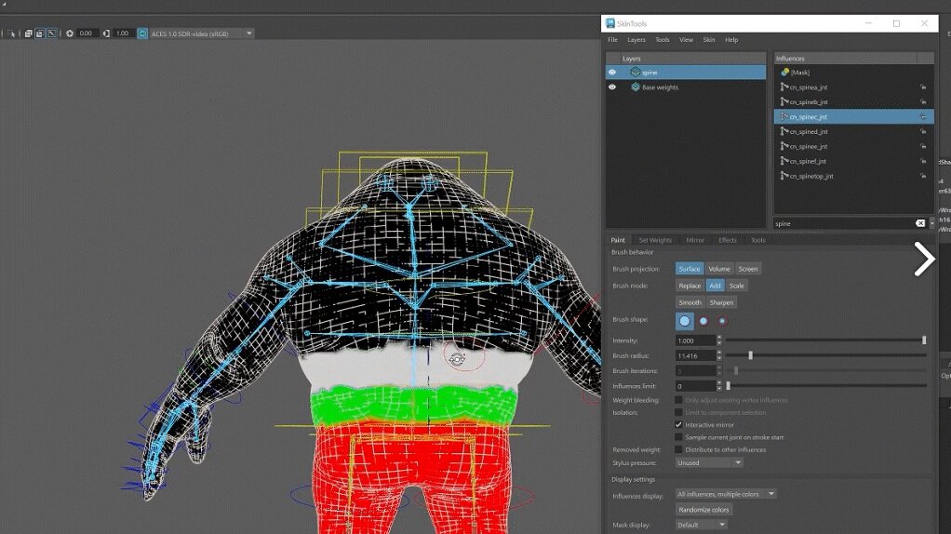Click the Brush radius slider handle
The image size is (951, 534).
tap(750, 355)
